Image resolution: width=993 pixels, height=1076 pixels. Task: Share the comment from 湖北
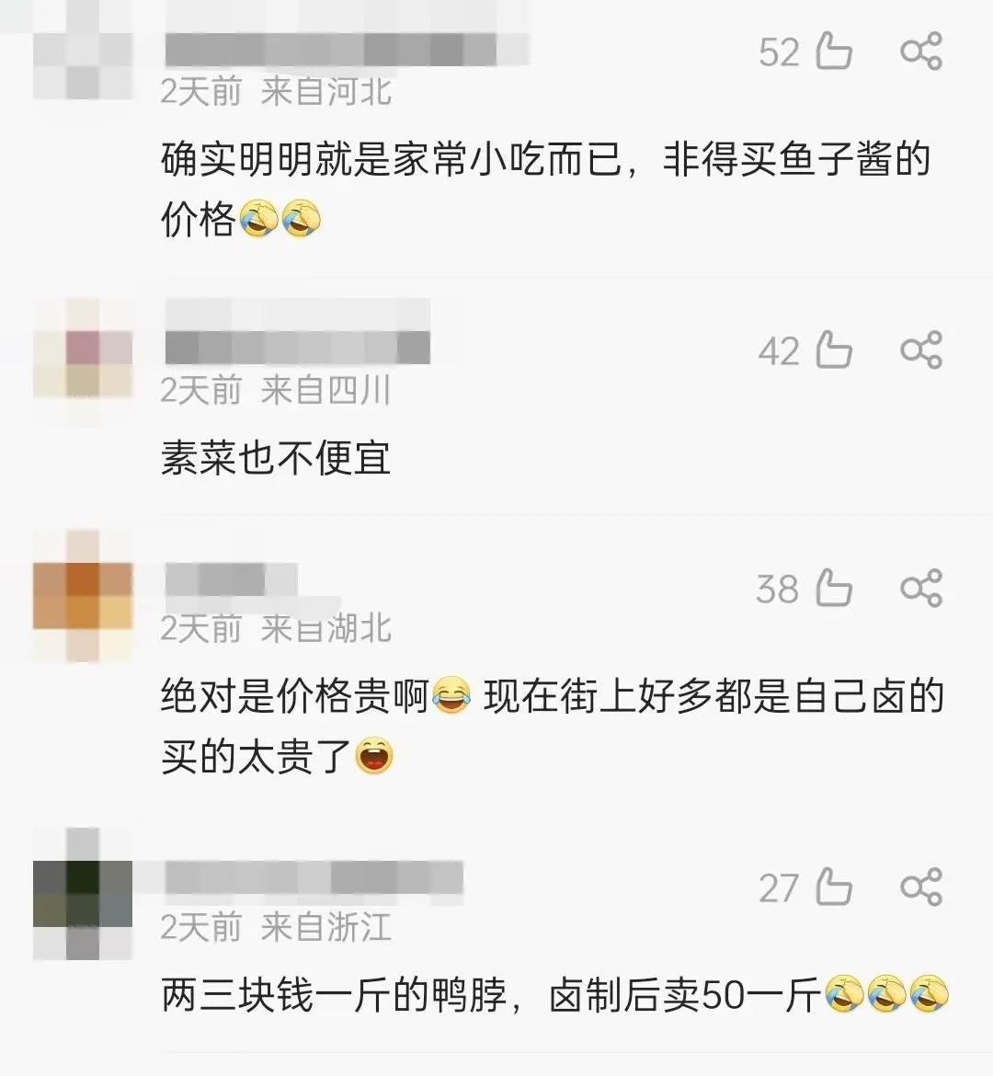(x=921, y=588)
